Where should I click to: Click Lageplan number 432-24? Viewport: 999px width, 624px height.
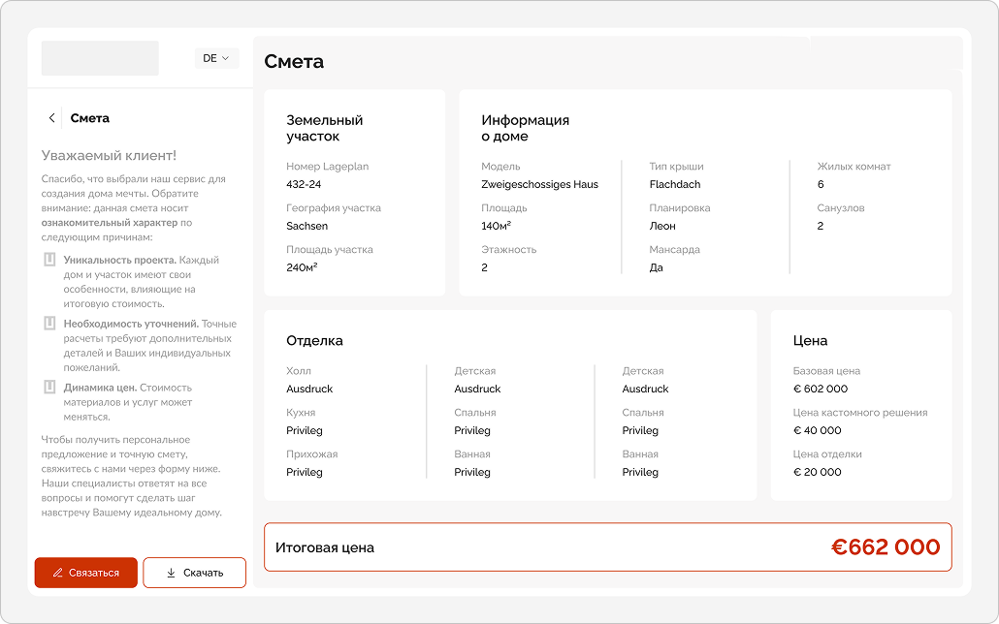[304, 185]
